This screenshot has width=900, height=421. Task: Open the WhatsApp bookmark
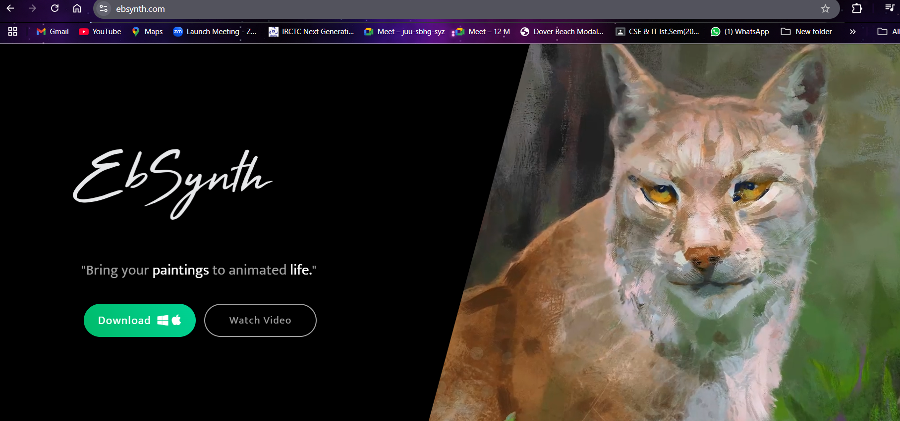tap(739, 32)
